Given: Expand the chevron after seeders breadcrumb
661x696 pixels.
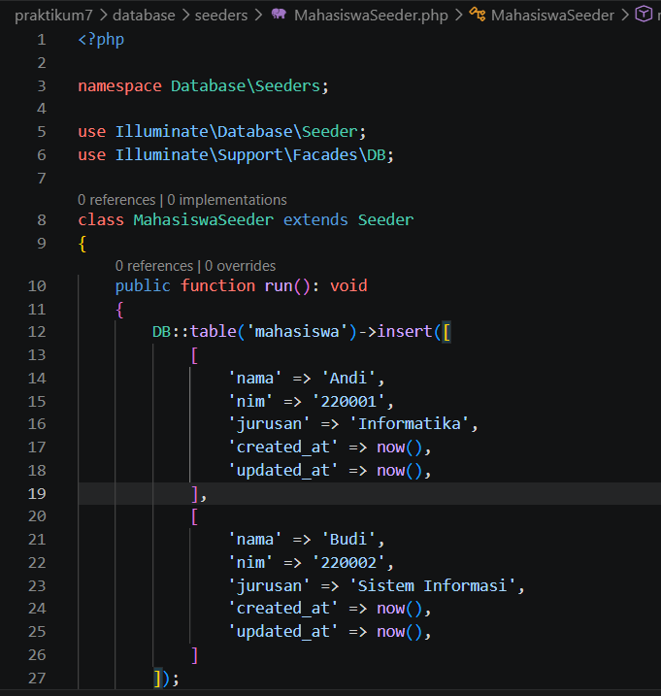Looking at the screenshot, I should (258, 16).
